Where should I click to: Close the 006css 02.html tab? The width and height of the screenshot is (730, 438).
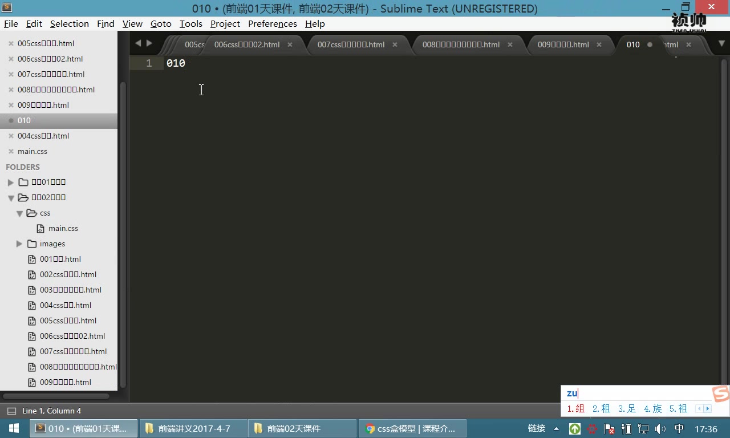coord(290,44)
